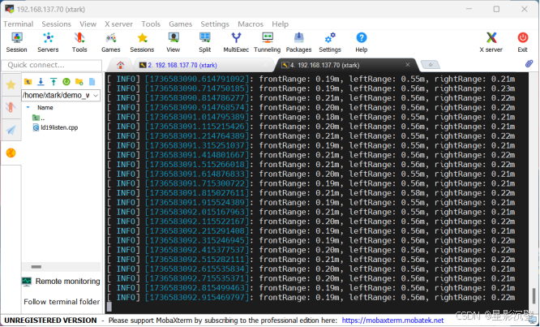Close tab 2 with its X
Screen dimensions: 540x327
tap(265, 65)
